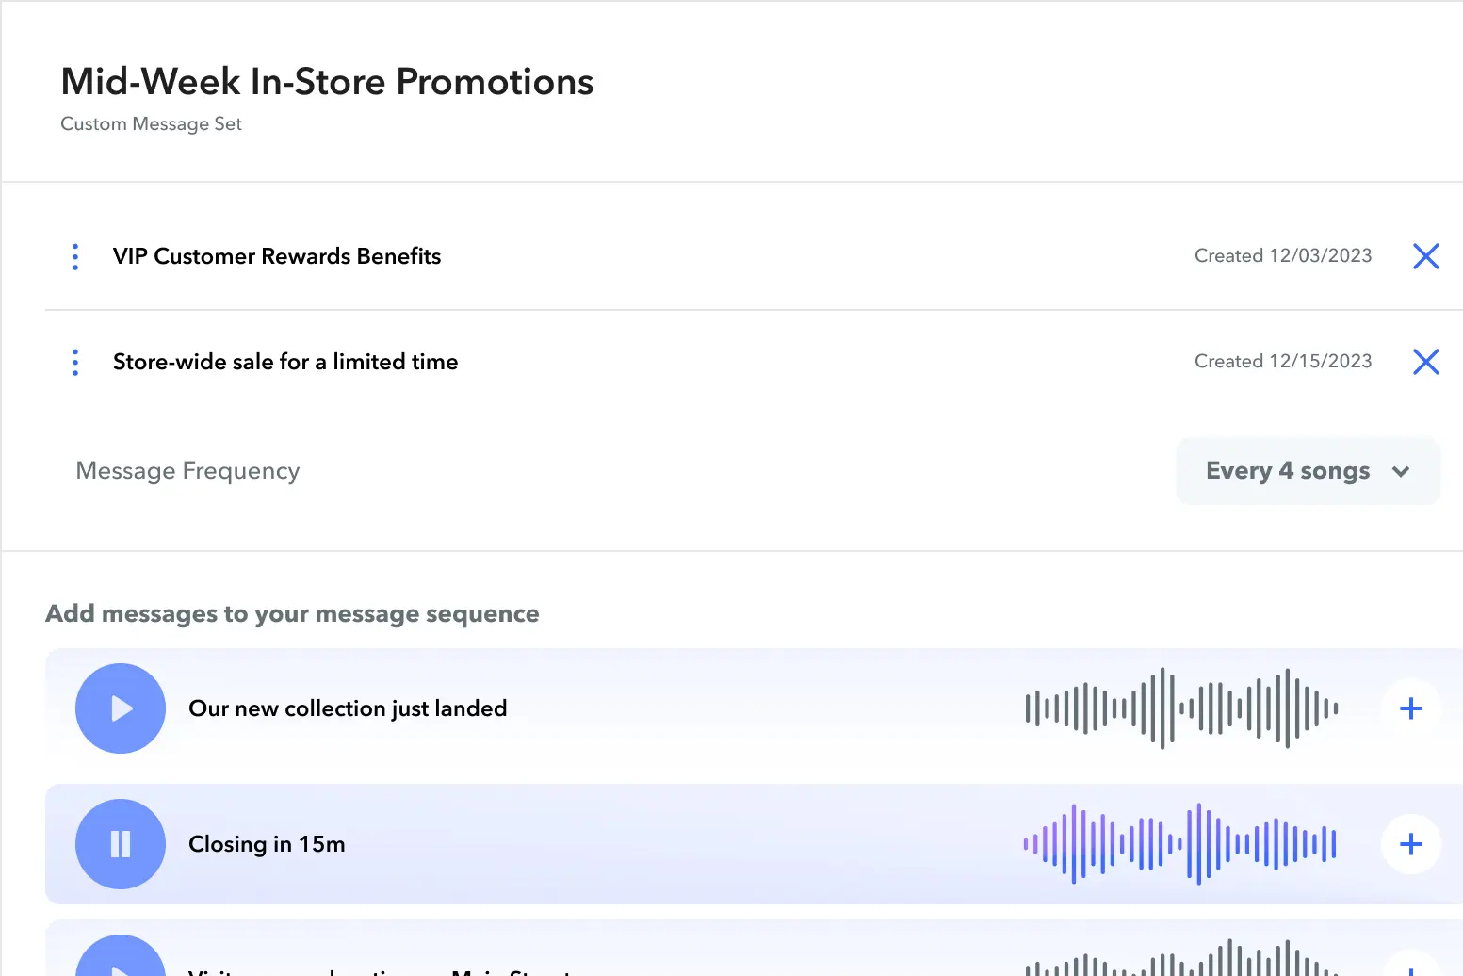Image resolution: width=1463 pixels, height=976 pixels.
Task: Open options menu for VIP Customer Rewards Benefits
Action: pos(75,256)
